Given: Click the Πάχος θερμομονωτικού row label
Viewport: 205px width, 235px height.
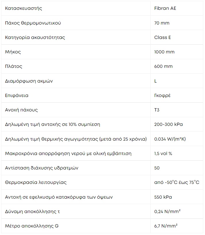Looking at the screenshot, I should pyautogui.click(x=33, y=23).
